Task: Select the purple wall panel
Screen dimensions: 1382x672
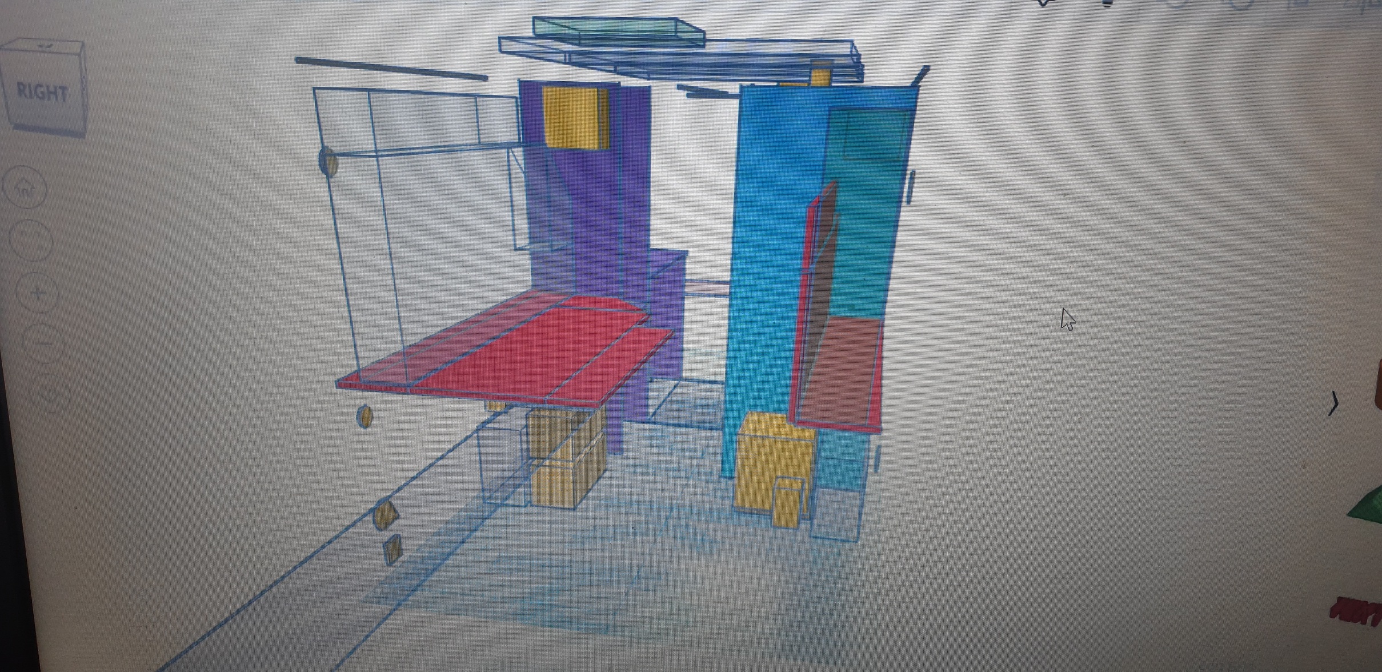Action: pos(594,229)
